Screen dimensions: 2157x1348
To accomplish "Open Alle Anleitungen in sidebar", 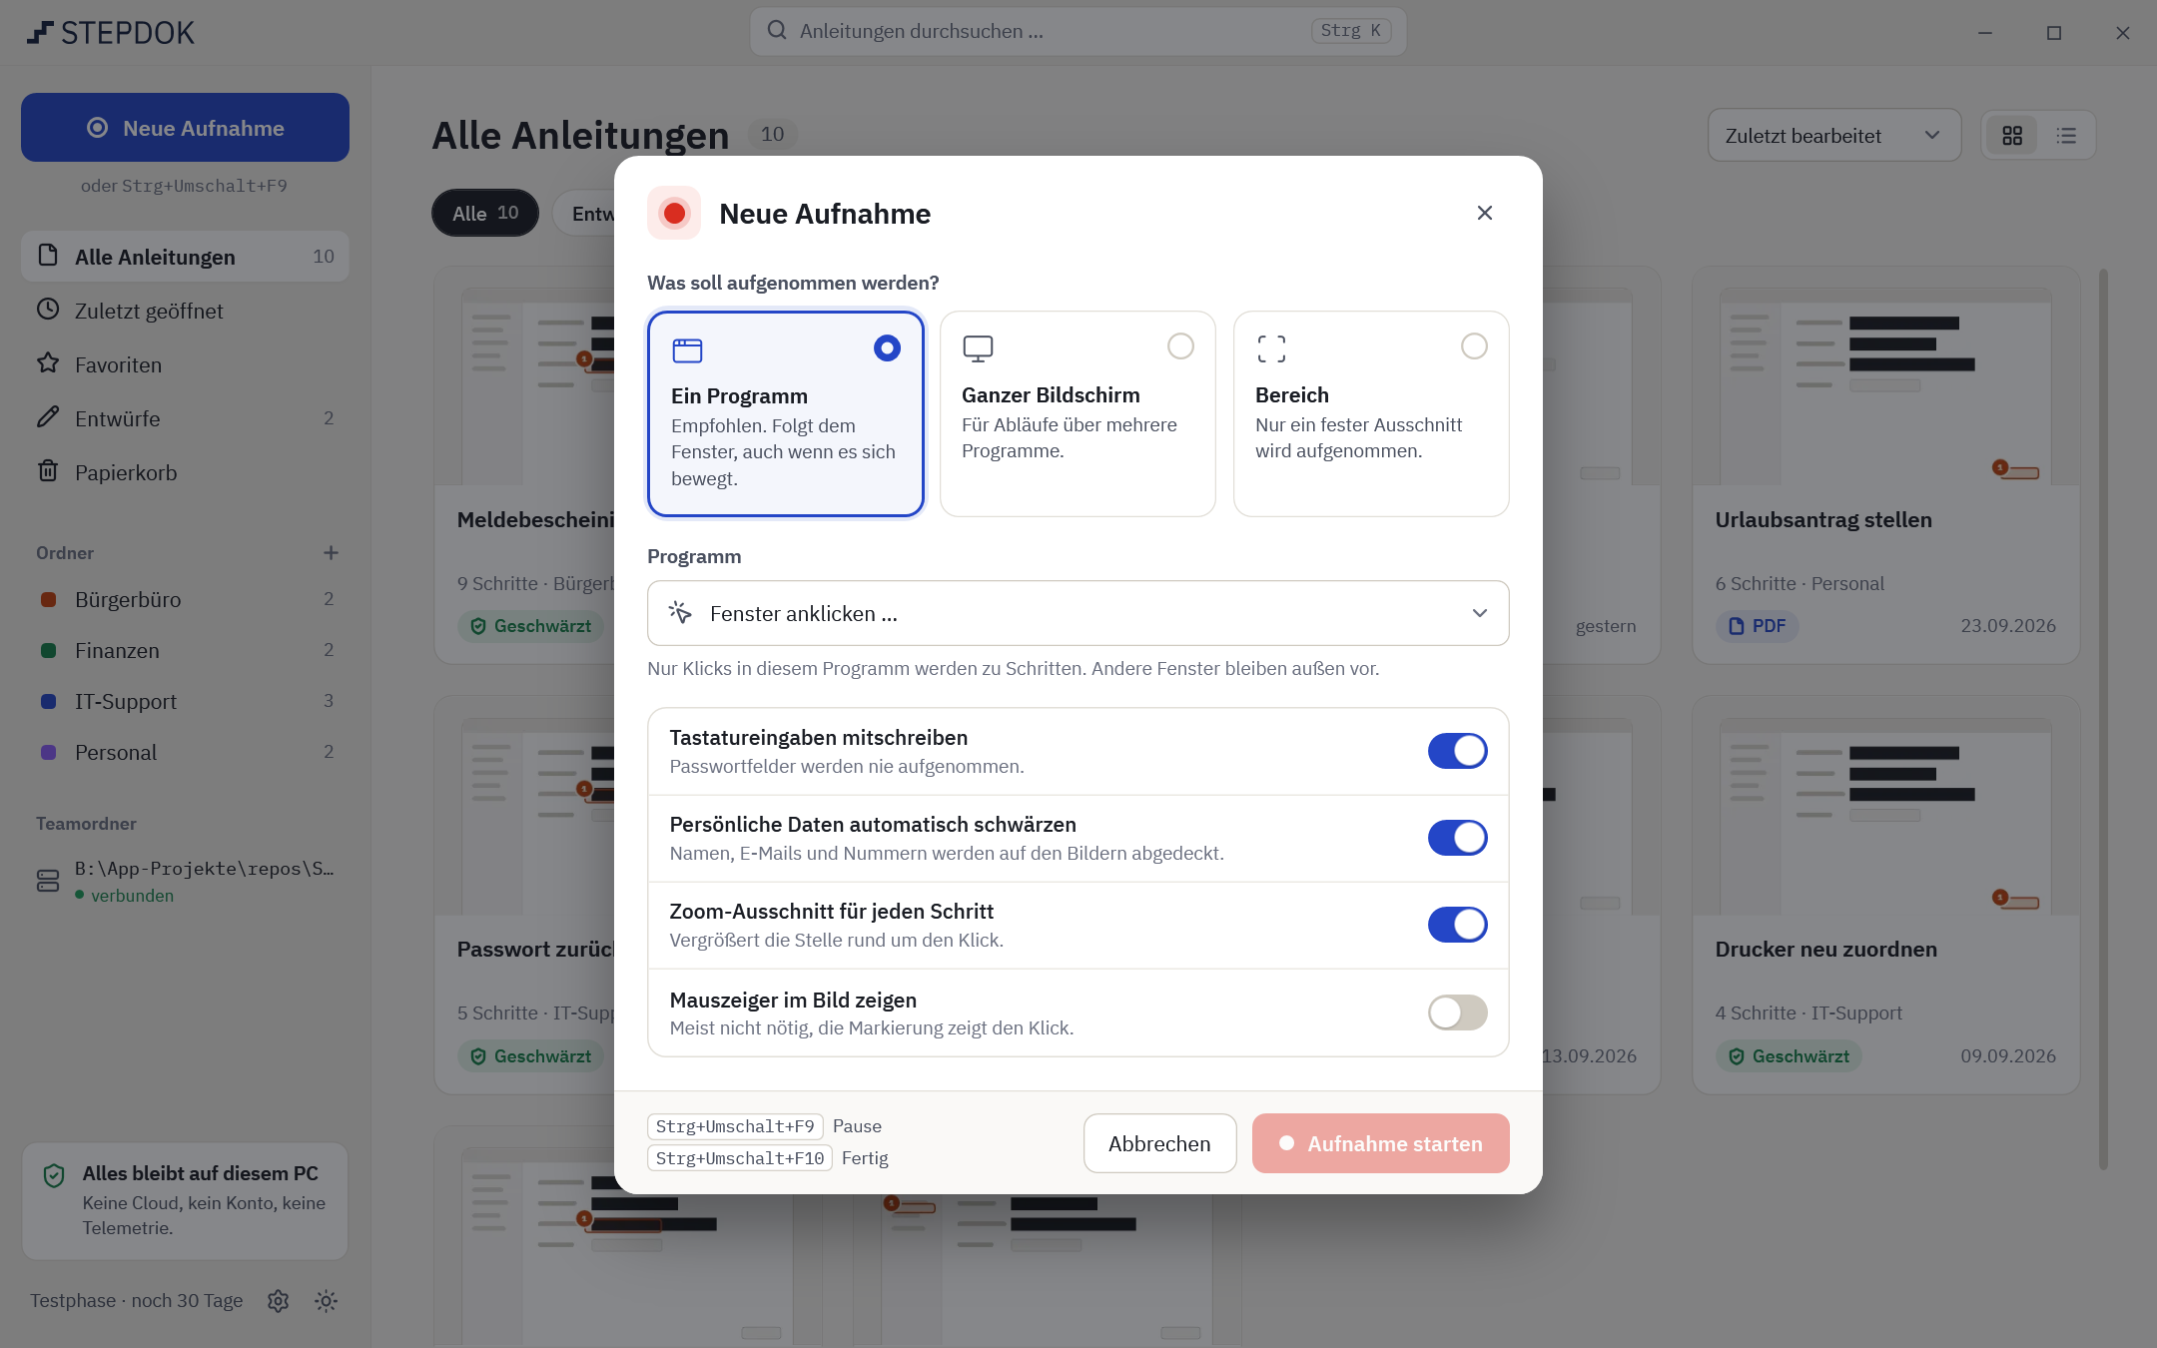I will coord(185,257).
